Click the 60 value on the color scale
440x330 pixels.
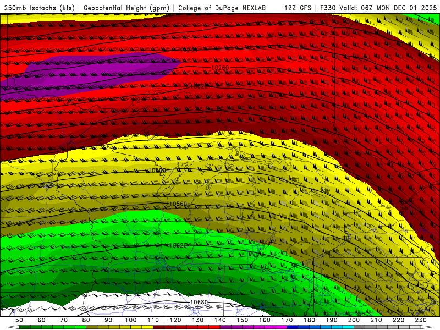(42, 320)
